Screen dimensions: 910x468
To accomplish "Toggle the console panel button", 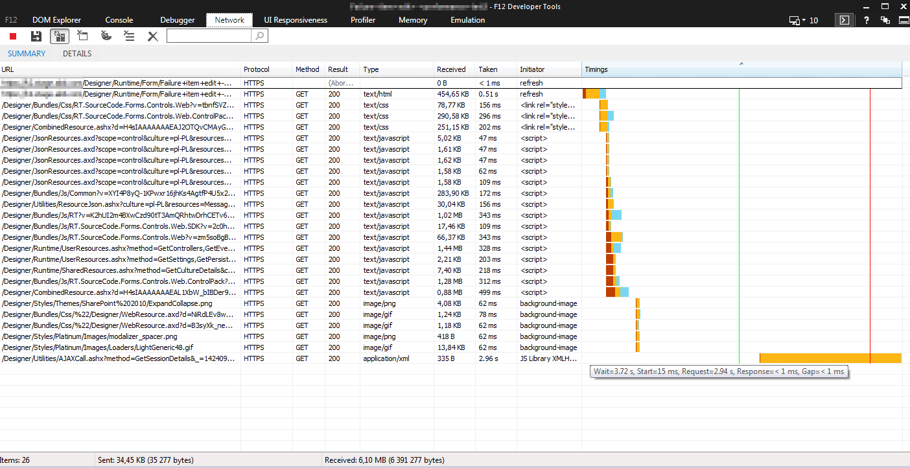I will coord(844,20).
